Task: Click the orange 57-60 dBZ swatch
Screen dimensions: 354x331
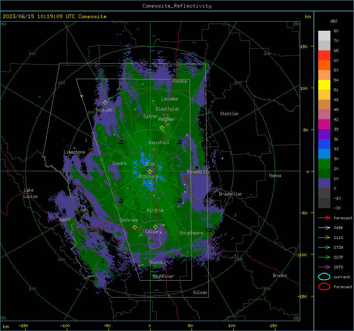Action: 324,65
